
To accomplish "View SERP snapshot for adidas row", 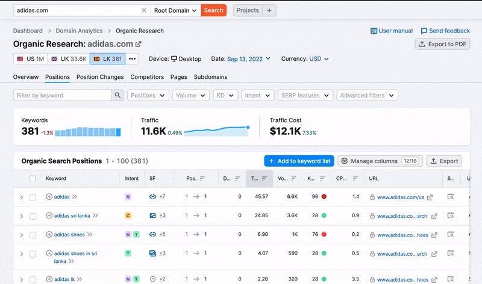I will (451, 197).
